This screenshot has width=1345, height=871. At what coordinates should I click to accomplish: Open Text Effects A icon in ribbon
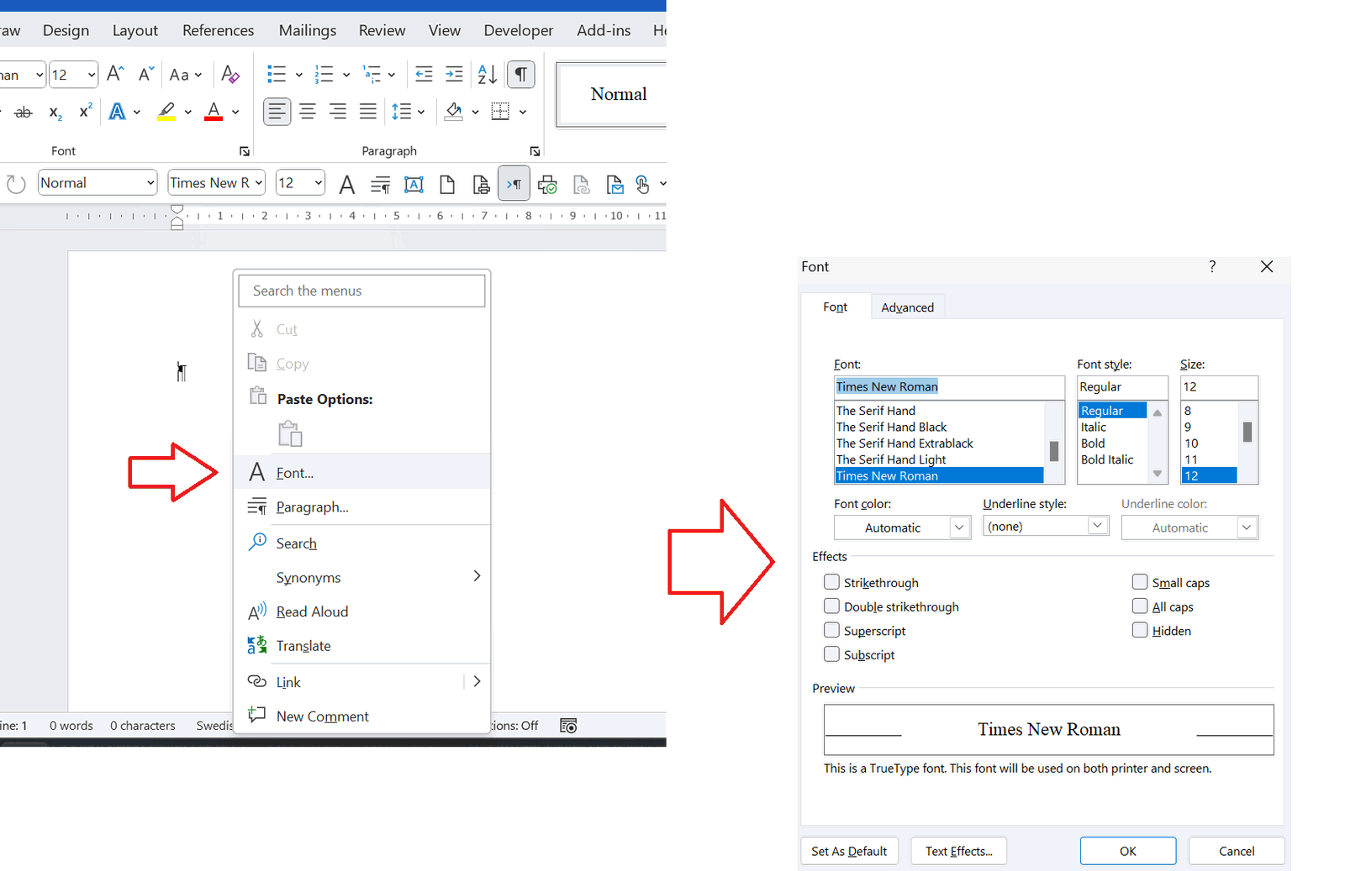(x=118, y=111)
